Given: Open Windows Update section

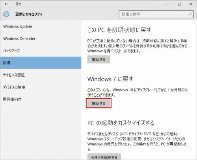Looking at the screenshot, I should [x=41, y=26].
